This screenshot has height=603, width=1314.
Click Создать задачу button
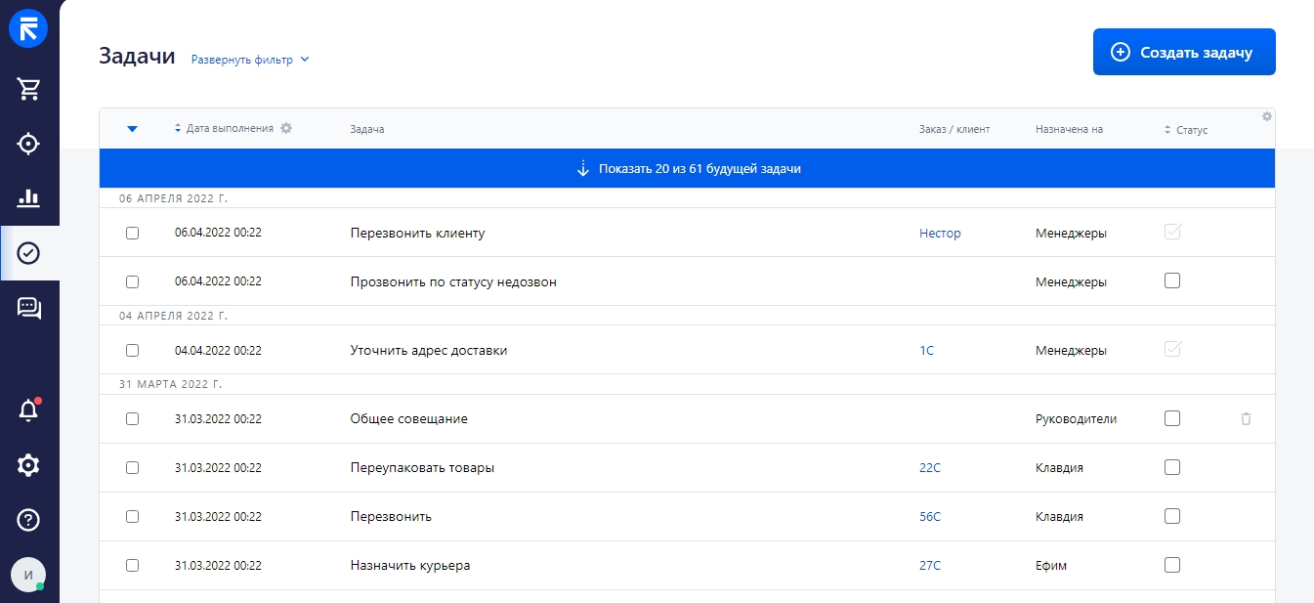pyautogui.click(x=1183, y=51)
